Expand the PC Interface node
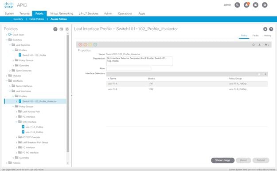 point(16,117)
